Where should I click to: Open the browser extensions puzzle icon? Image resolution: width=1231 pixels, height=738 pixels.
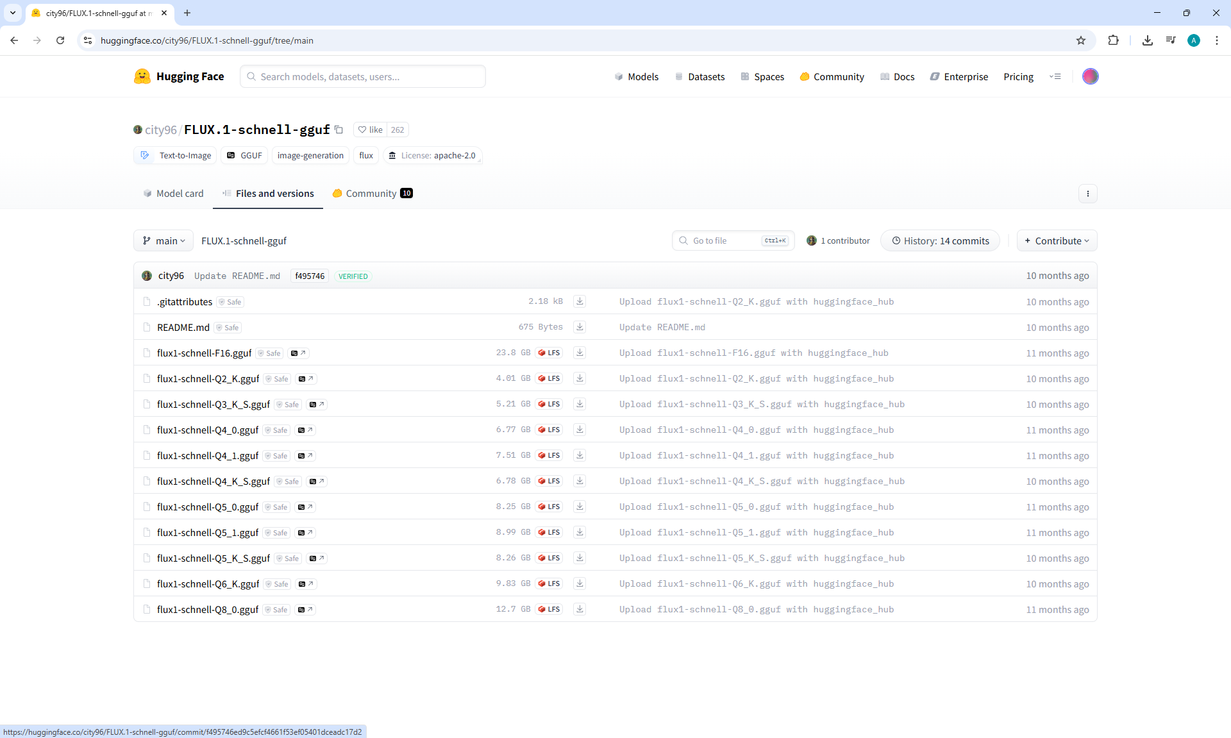[x=1113, y=40]
